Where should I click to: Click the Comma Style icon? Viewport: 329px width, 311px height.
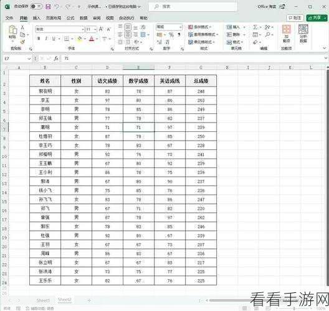(179, 35)
